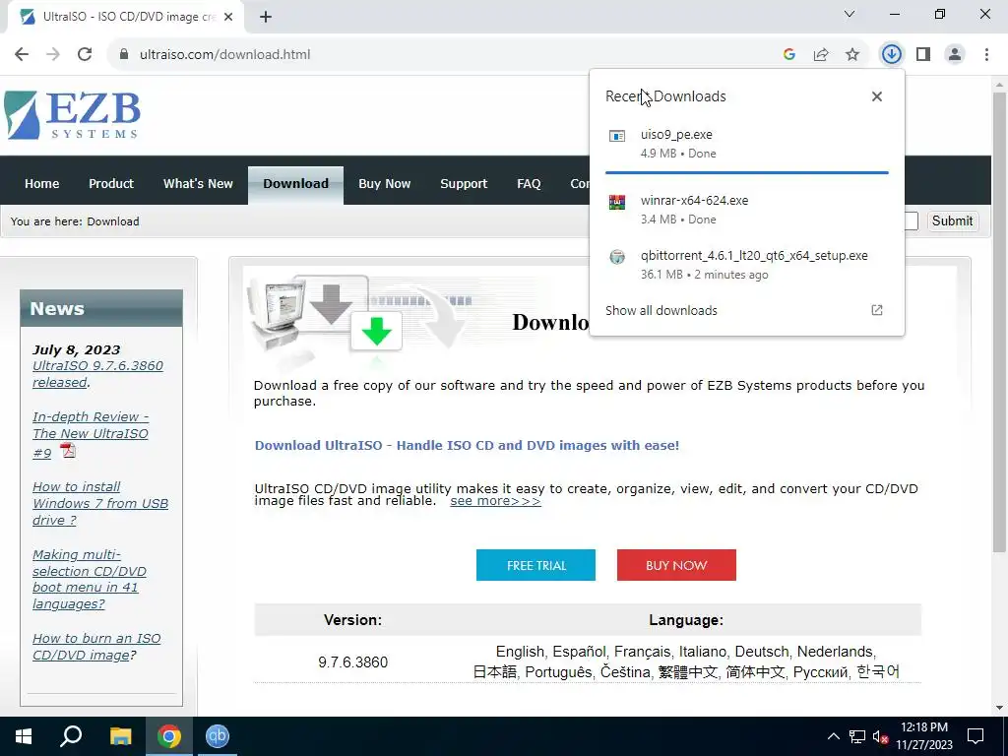Click the browser forward arrow

pyautogui.click(x=53, y=55)
